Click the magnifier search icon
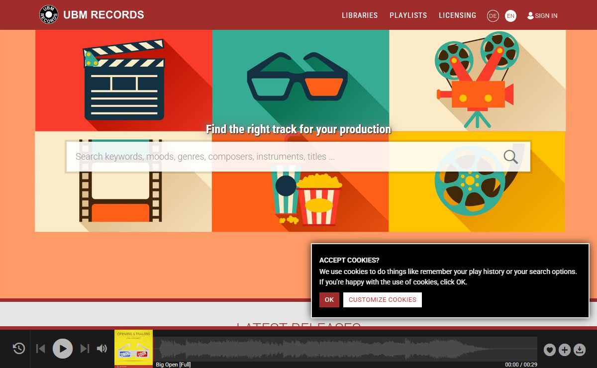 tap(511, 157)
